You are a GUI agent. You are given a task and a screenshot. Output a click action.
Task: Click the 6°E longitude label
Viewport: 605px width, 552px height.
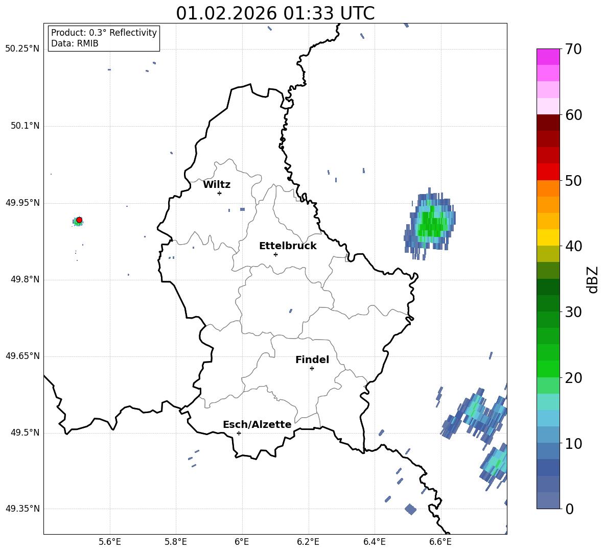tap(242, 542)
